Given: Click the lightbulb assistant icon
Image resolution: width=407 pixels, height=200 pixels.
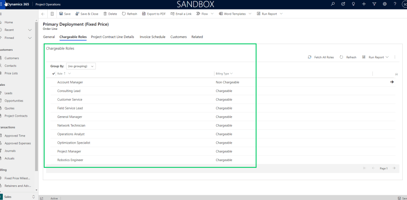Looking at the screenshot, I should (353, 4).
